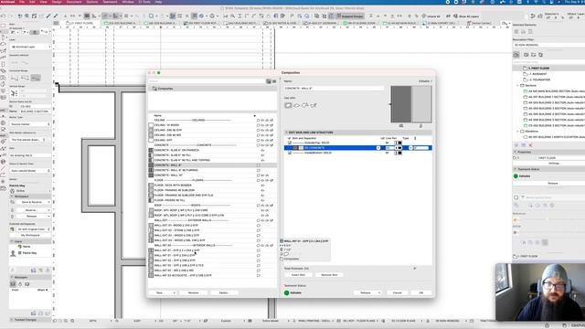This screenshot has height=329, width=585.
Task: Select WALL-EXT 02 - STONE composite row
Action: pos(212,230)
